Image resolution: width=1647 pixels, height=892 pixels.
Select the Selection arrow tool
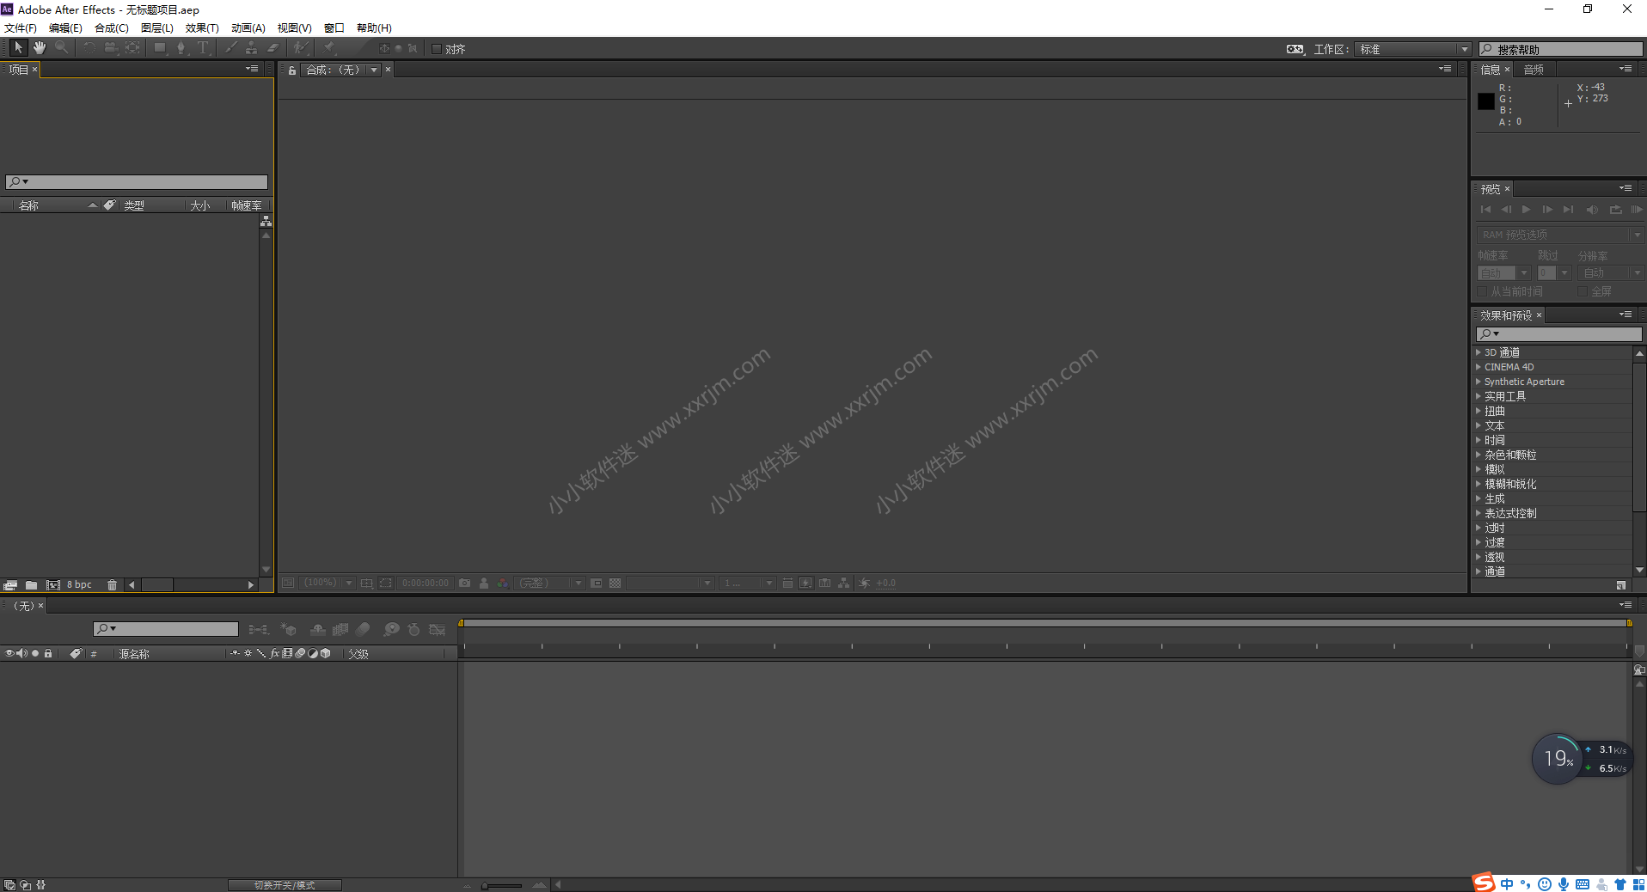[x=18, y=48]
